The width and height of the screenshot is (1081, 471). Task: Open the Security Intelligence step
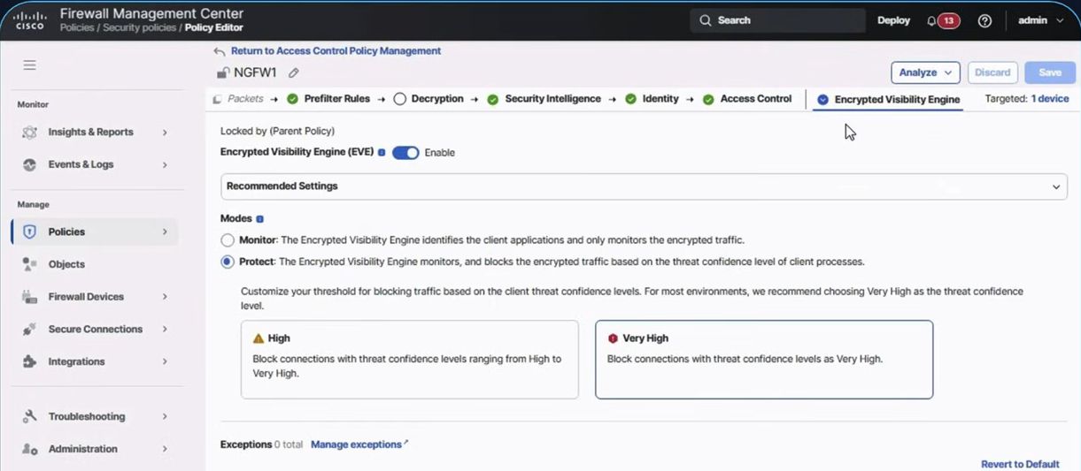tap(552, 99)
